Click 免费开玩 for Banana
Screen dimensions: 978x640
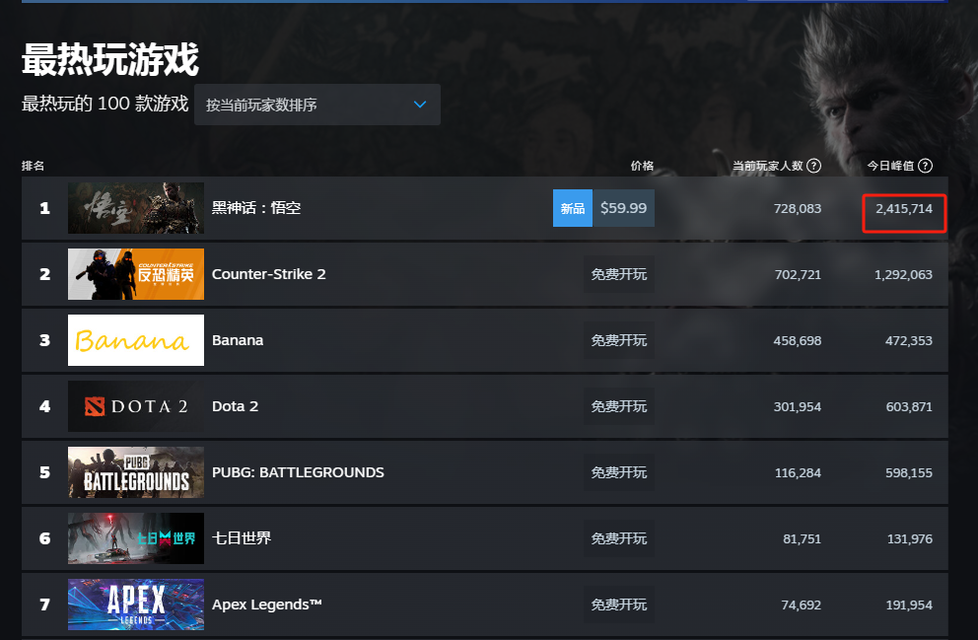tap(619, 340)
